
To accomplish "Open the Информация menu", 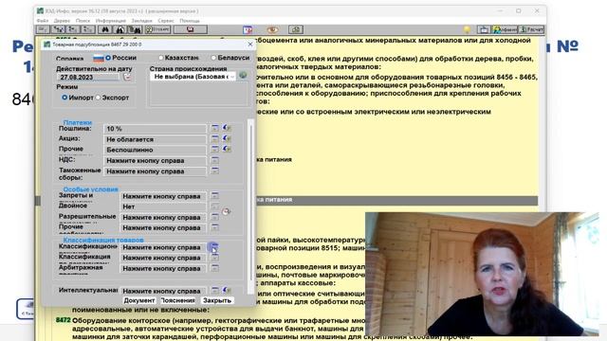I will (111, 21).
